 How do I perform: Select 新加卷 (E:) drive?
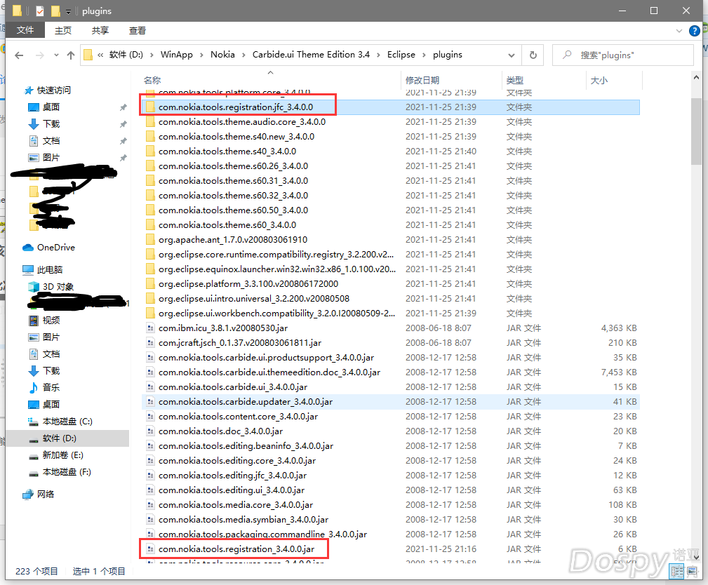[x=62, y=455]
